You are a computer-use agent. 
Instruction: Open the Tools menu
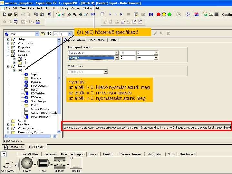point(40,8)
